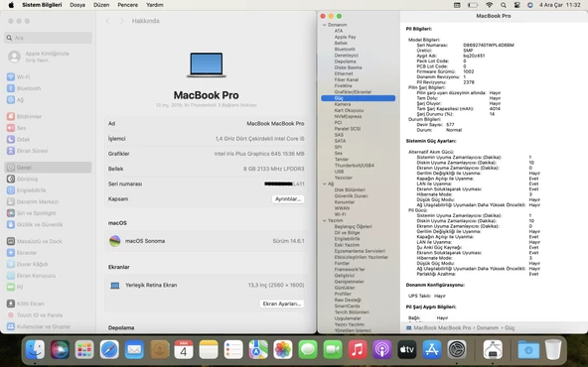Launch Siri from the Dock
588x367 pixels.
coord(60,349)
